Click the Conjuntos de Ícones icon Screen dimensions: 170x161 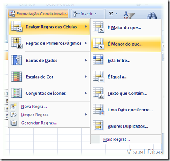pyautogui.click(x=17, y=93)
